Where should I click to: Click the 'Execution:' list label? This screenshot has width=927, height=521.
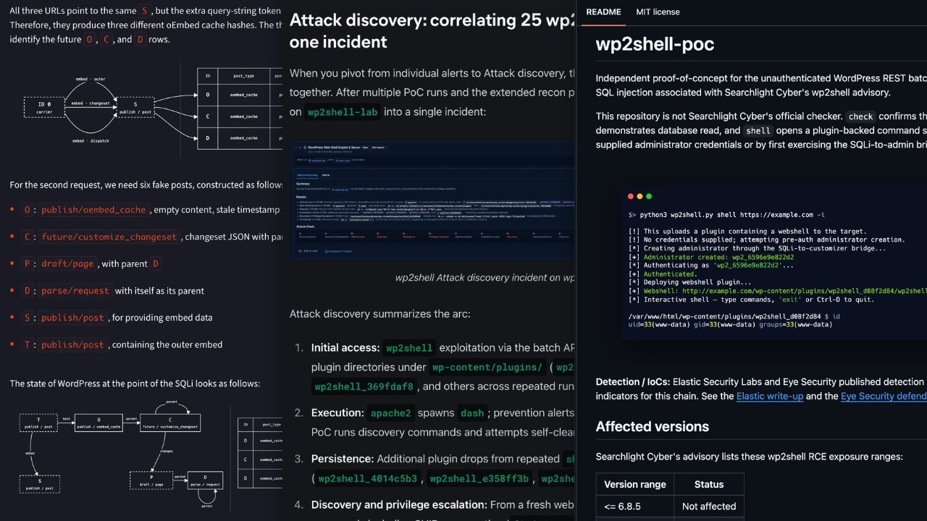coord(337,412)
